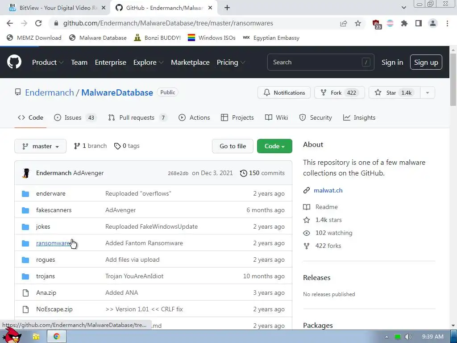
Task: Click the bell icon in Notifications
Action: pos(267,92)
